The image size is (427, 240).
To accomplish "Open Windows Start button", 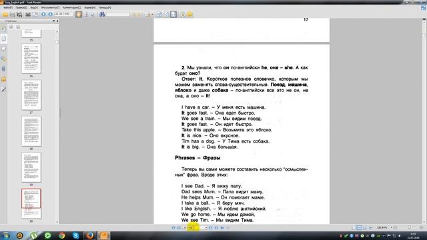I will [x=6, y=235].
